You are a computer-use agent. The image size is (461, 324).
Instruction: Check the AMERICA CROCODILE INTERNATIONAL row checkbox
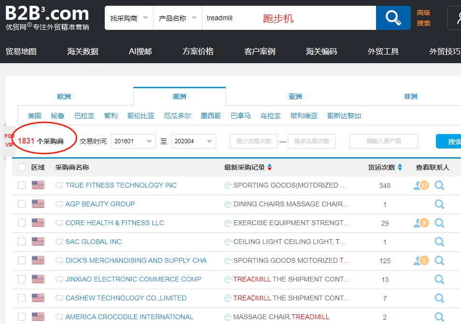point(22,317)
